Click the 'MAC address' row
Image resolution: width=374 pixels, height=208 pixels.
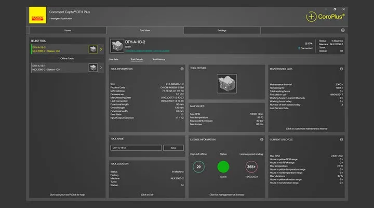tap(147, 91)
